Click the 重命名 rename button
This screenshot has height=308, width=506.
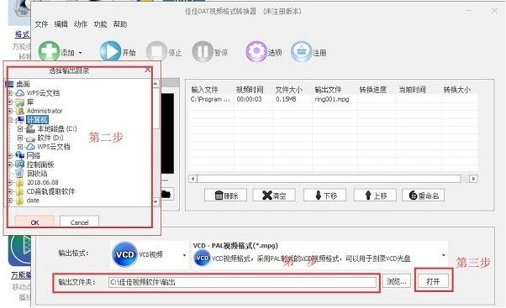pyautogui.click(x=423, y=196)
